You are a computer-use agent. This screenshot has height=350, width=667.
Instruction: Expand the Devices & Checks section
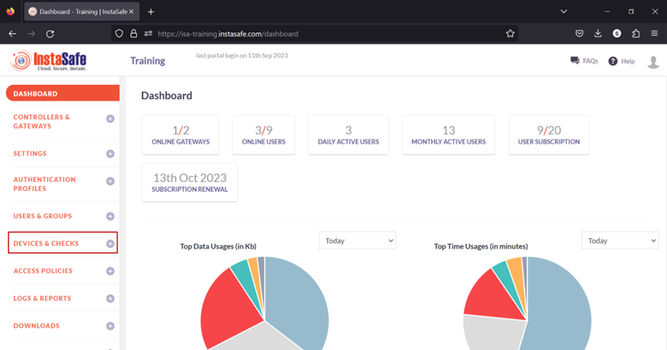click(x=110, y=244)
